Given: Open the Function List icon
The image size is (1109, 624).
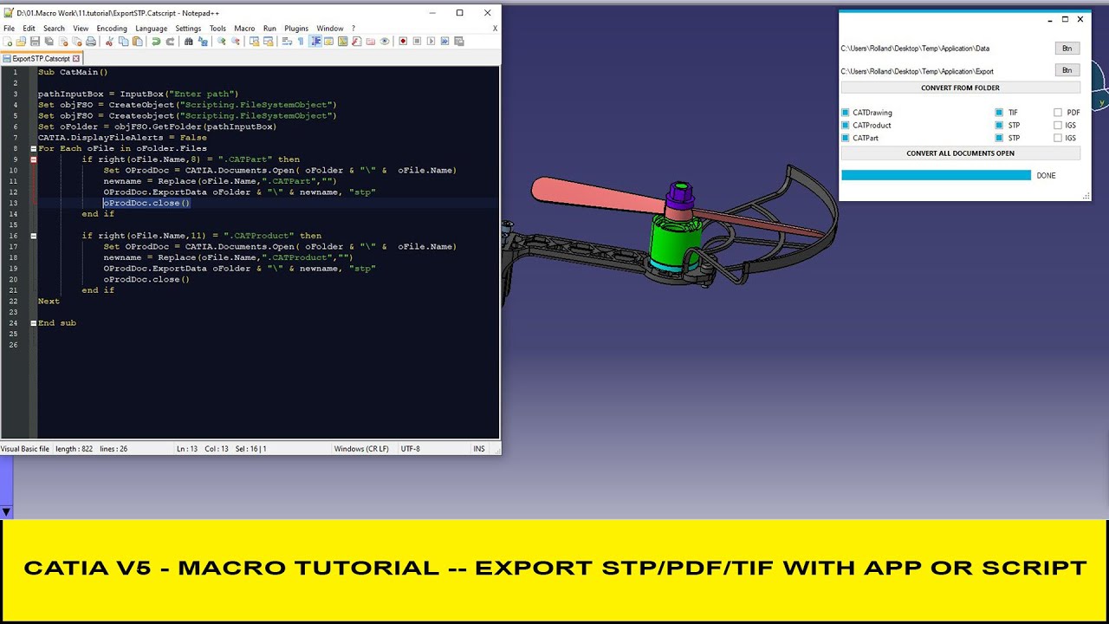Looking at the screenshot, I should [356, 42].
